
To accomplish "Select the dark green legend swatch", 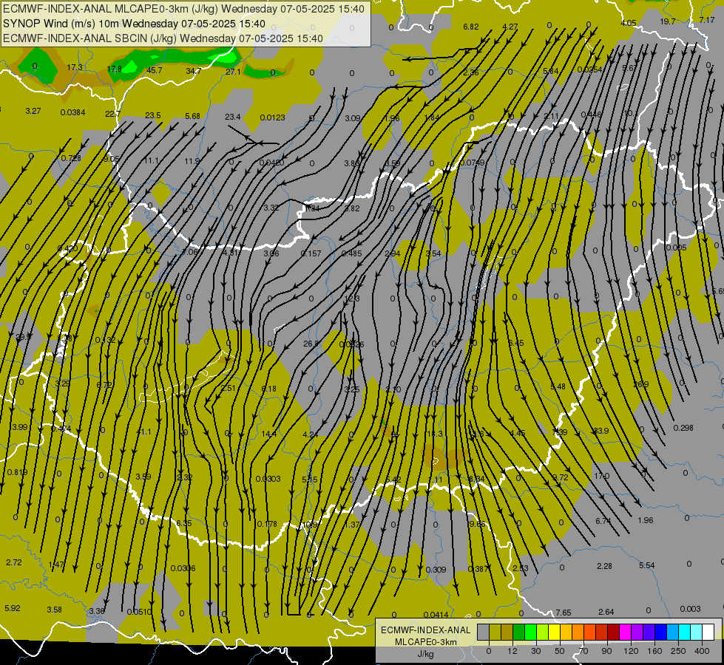I will coord(519,632).
